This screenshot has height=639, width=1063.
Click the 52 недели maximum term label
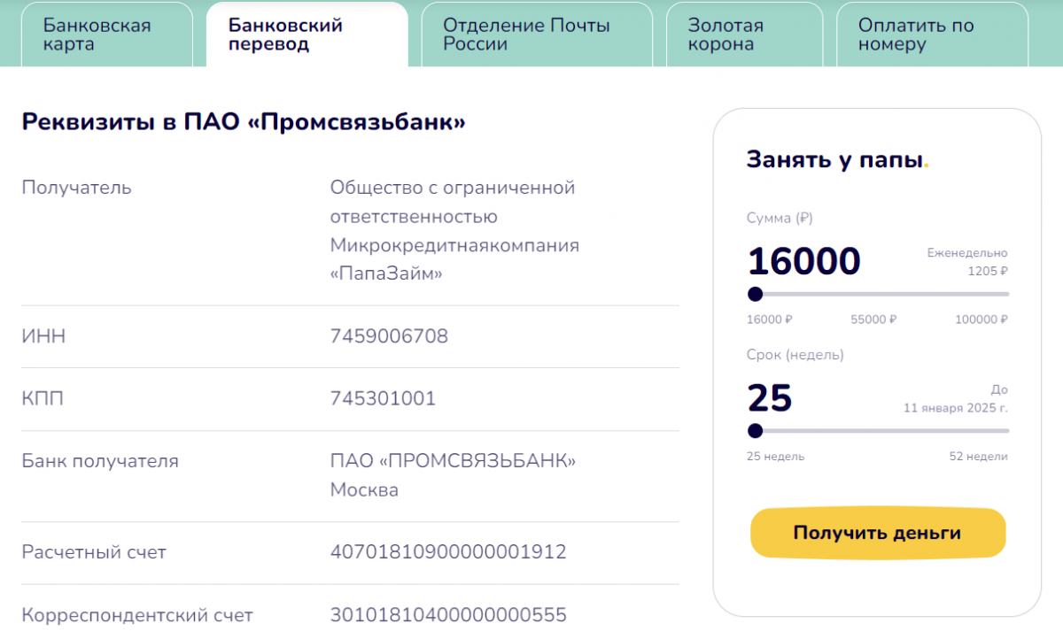(978, 457)
